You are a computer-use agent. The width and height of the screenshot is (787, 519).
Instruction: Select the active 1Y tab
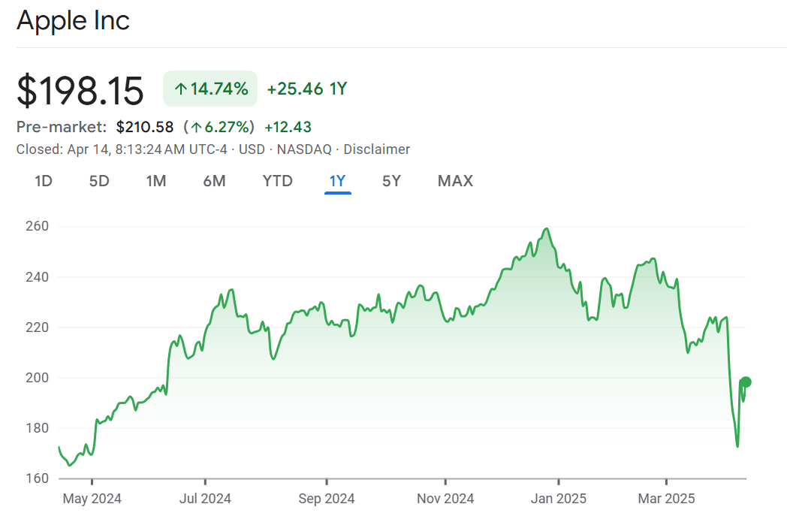coord(337,181)
